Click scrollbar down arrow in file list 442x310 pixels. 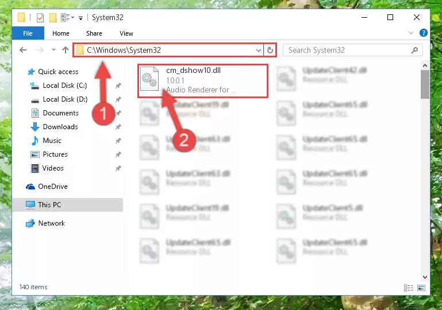[x=425, y=277]
